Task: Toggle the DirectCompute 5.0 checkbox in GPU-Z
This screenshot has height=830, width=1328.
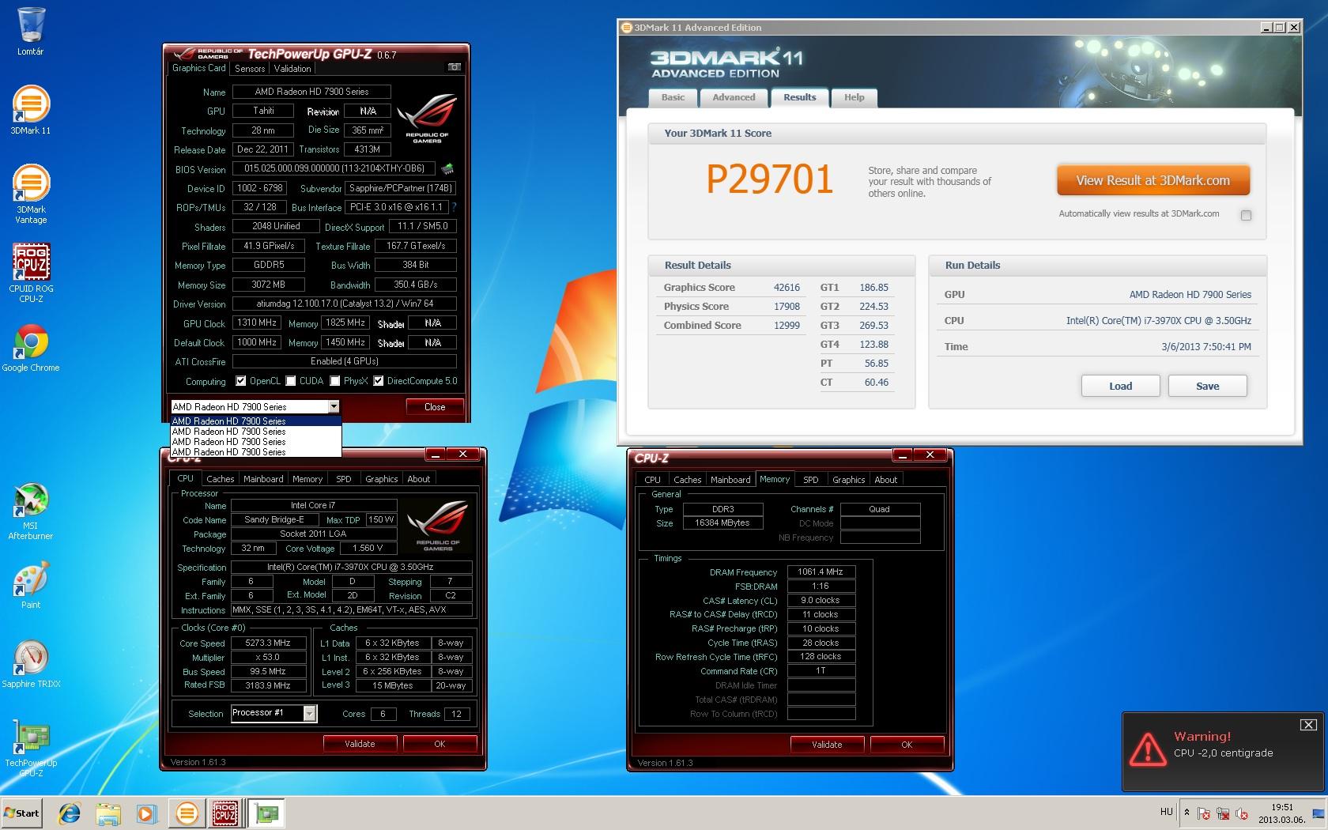Action: (379, 381)
